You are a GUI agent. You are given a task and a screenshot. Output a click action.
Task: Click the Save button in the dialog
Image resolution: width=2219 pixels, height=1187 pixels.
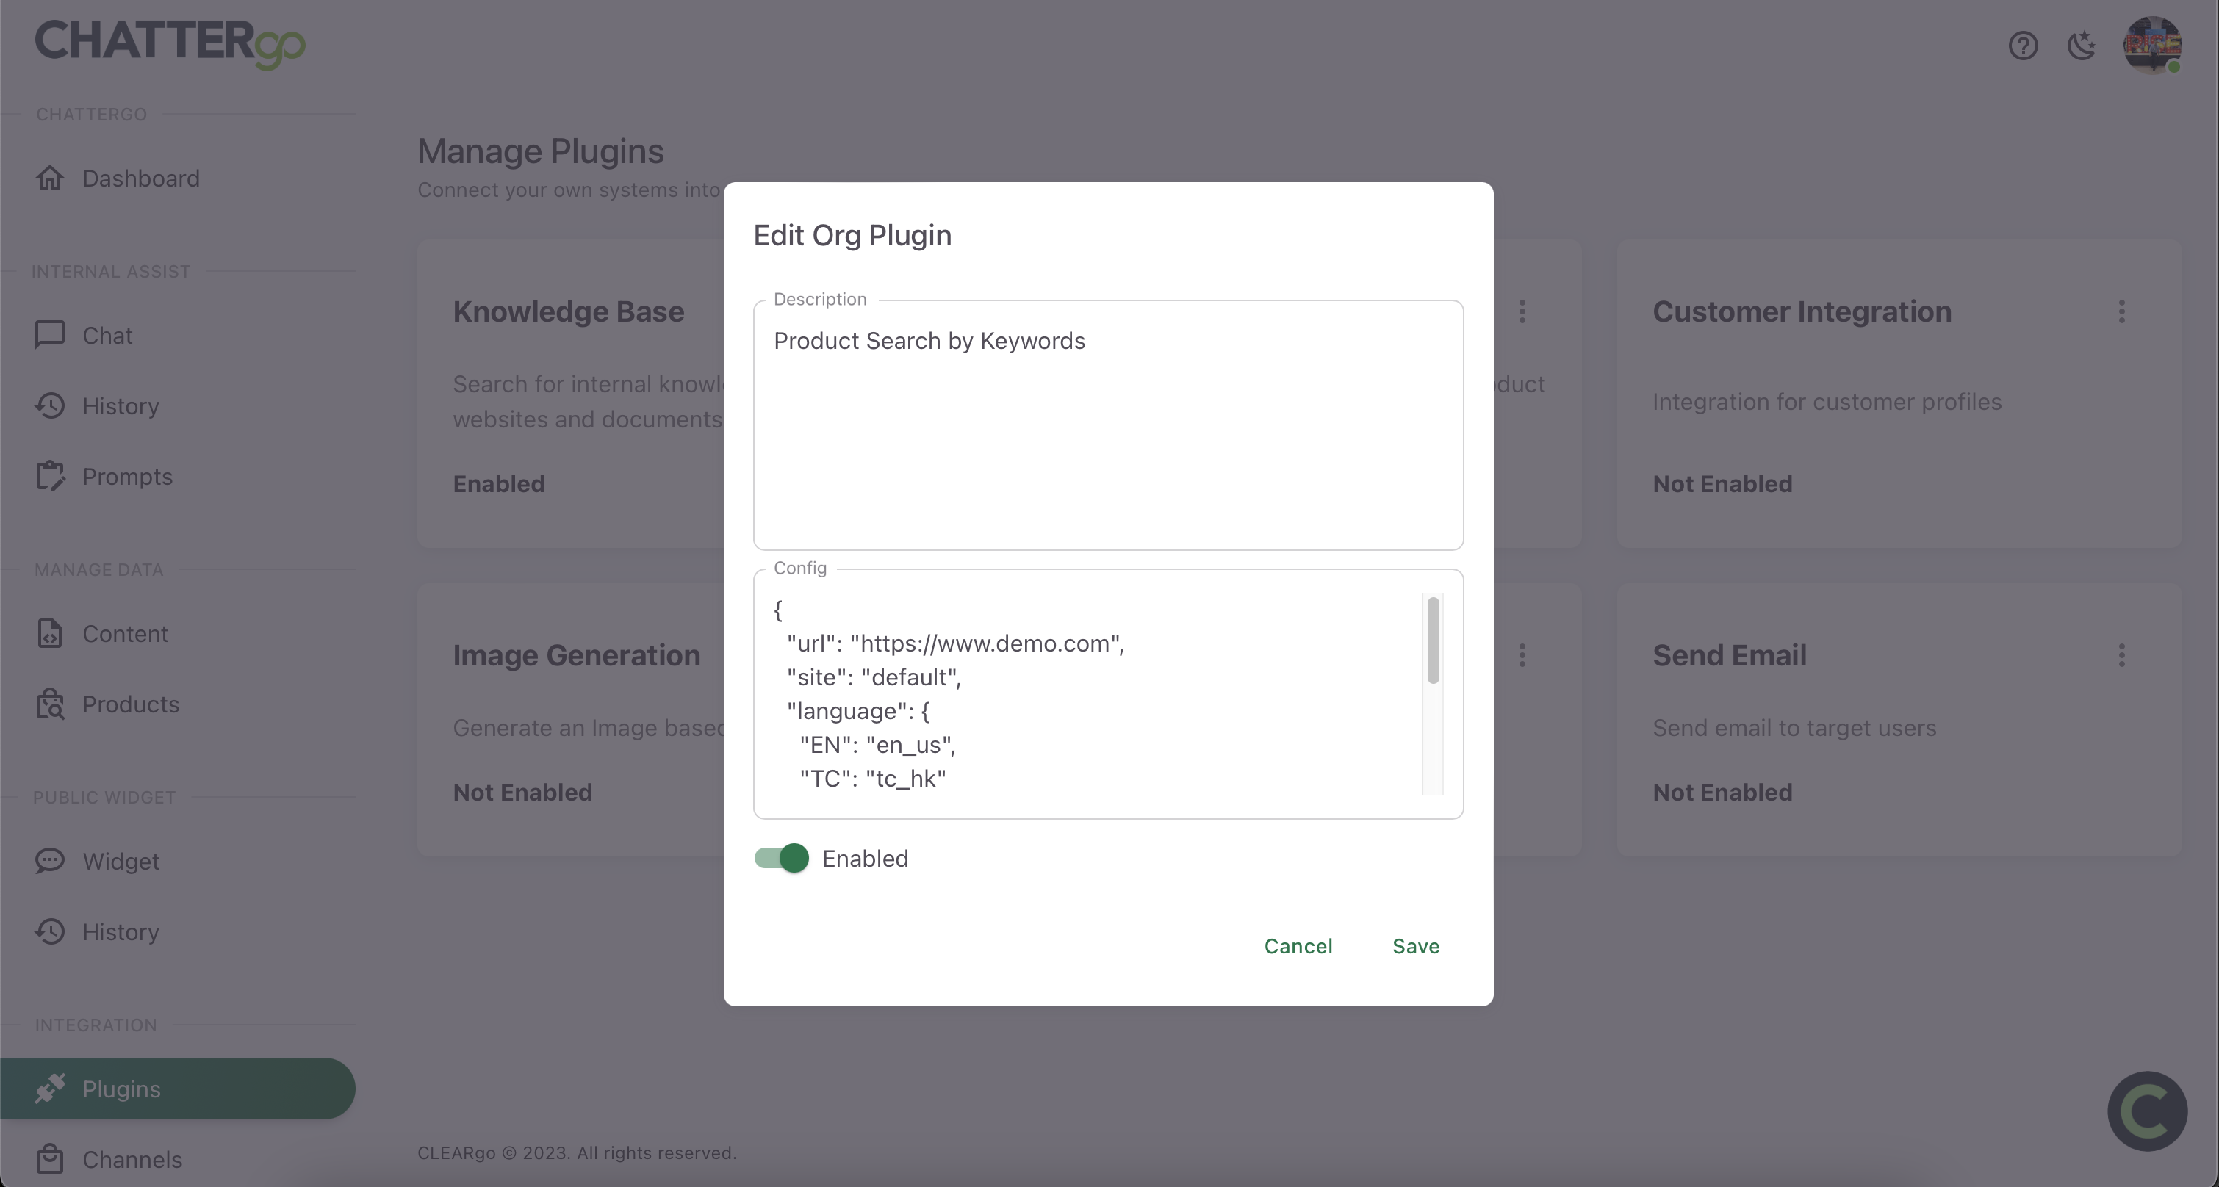coord(1416,946)
